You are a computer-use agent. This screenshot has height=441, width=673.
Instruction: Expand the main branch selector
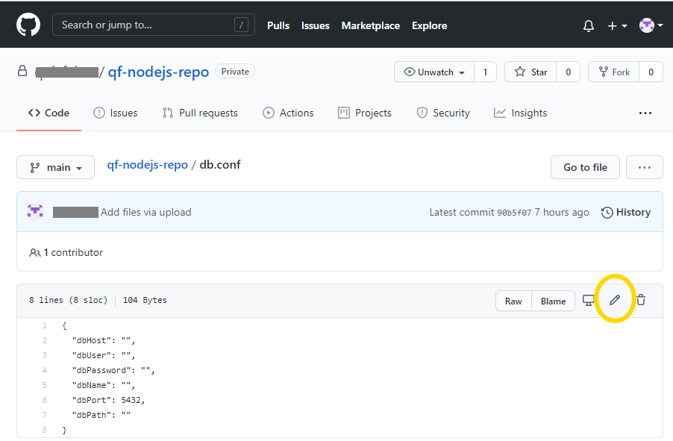pos(55,167)
